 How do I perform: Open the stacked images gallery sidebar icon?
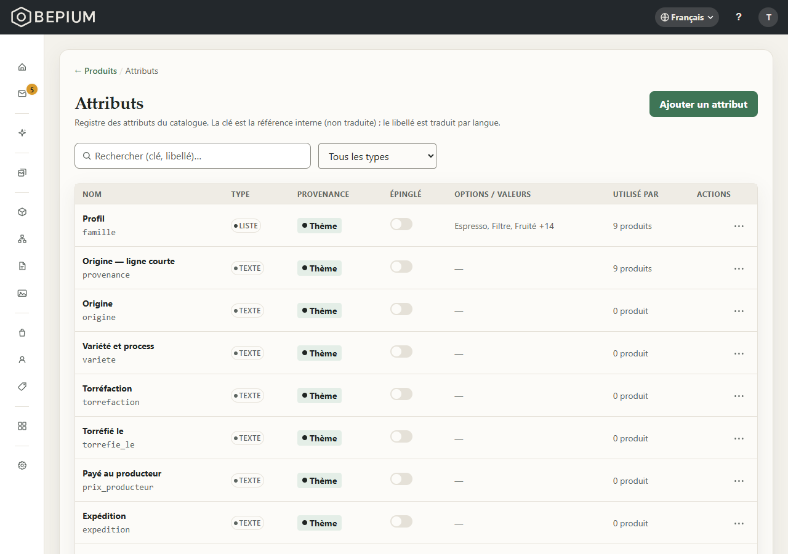tap(22, 172)
